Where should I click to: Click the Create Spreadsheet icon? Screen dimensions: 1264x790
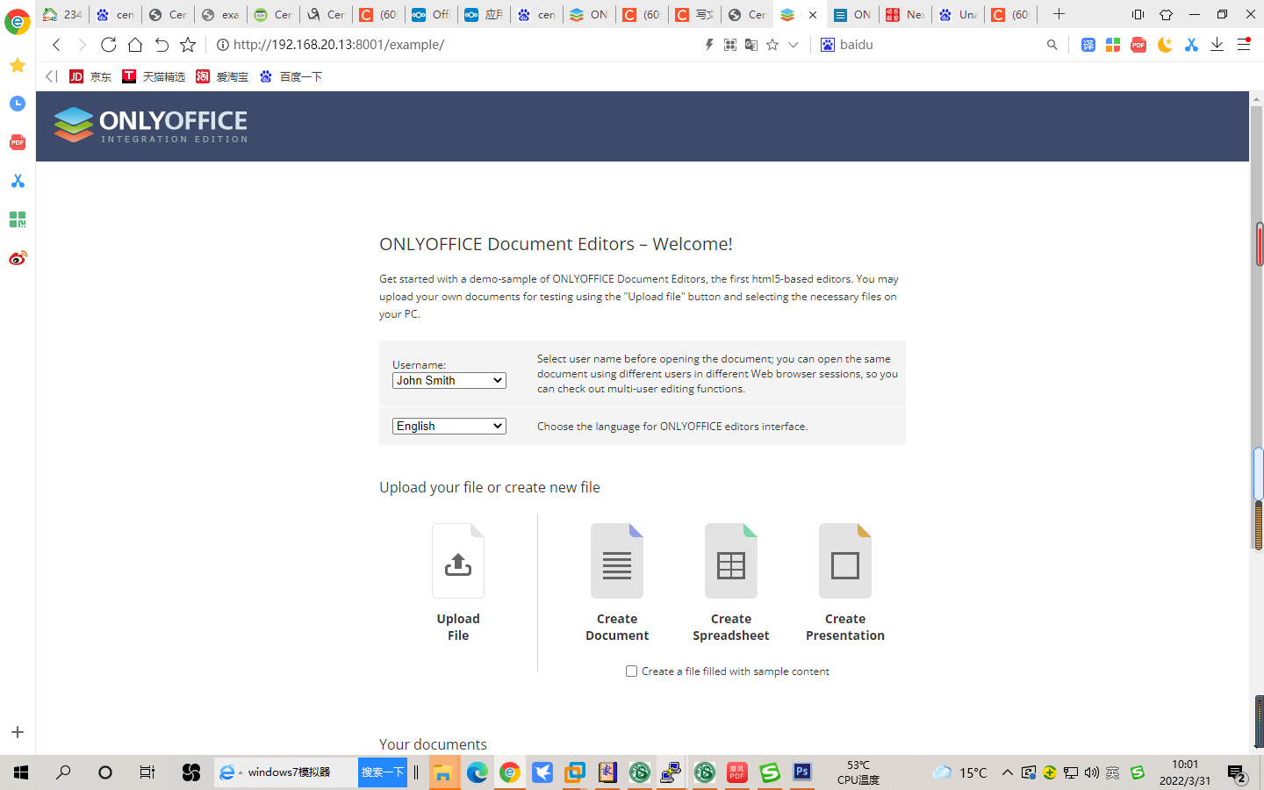coord(731,561)
